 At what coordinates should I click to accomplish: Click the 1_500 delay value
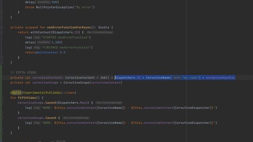(56, 42)
